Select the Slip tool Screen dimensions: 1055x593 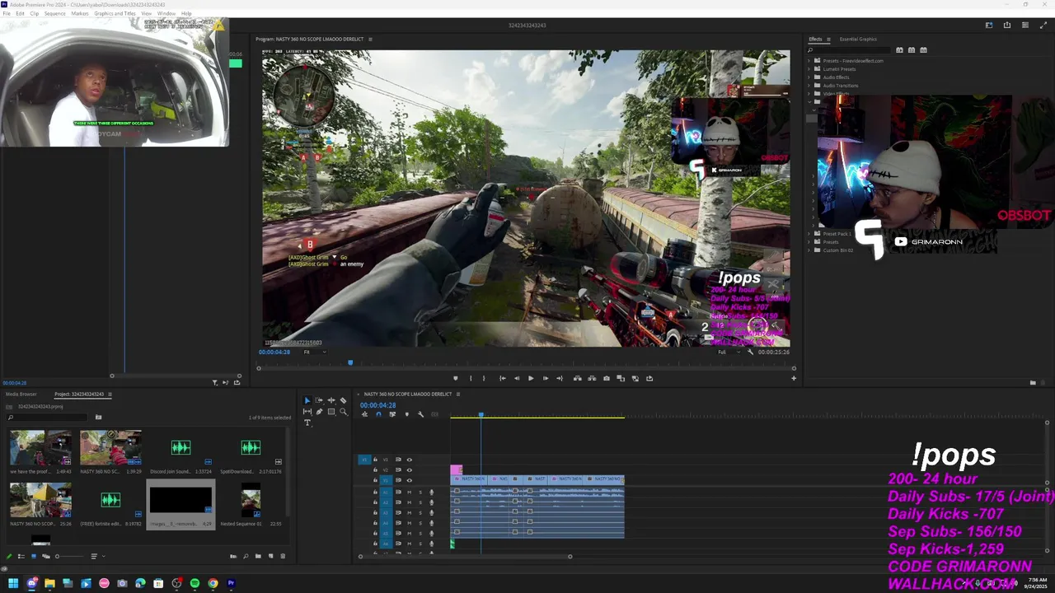[307, 412]
